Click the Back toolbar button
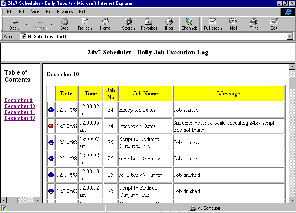 tap(14, 24)
